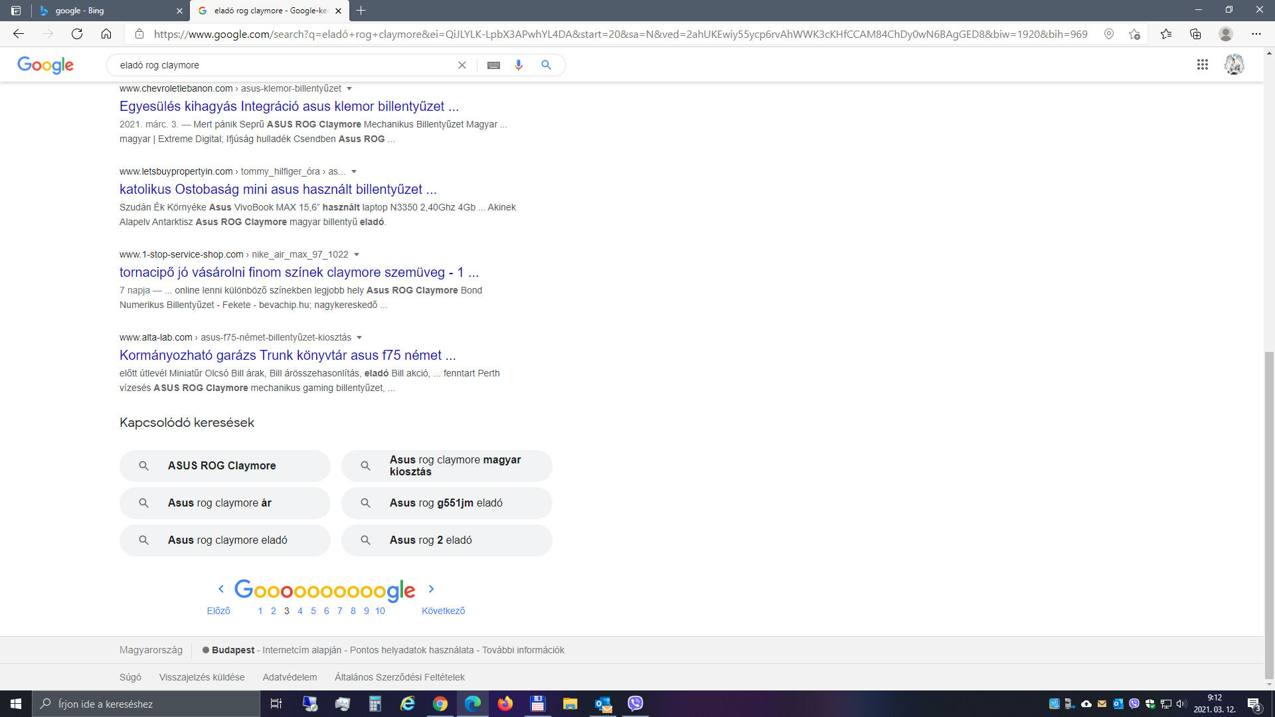This screenshot has height=717, width=1275.
Task: Click the browser refresh button
Action: 77,34
